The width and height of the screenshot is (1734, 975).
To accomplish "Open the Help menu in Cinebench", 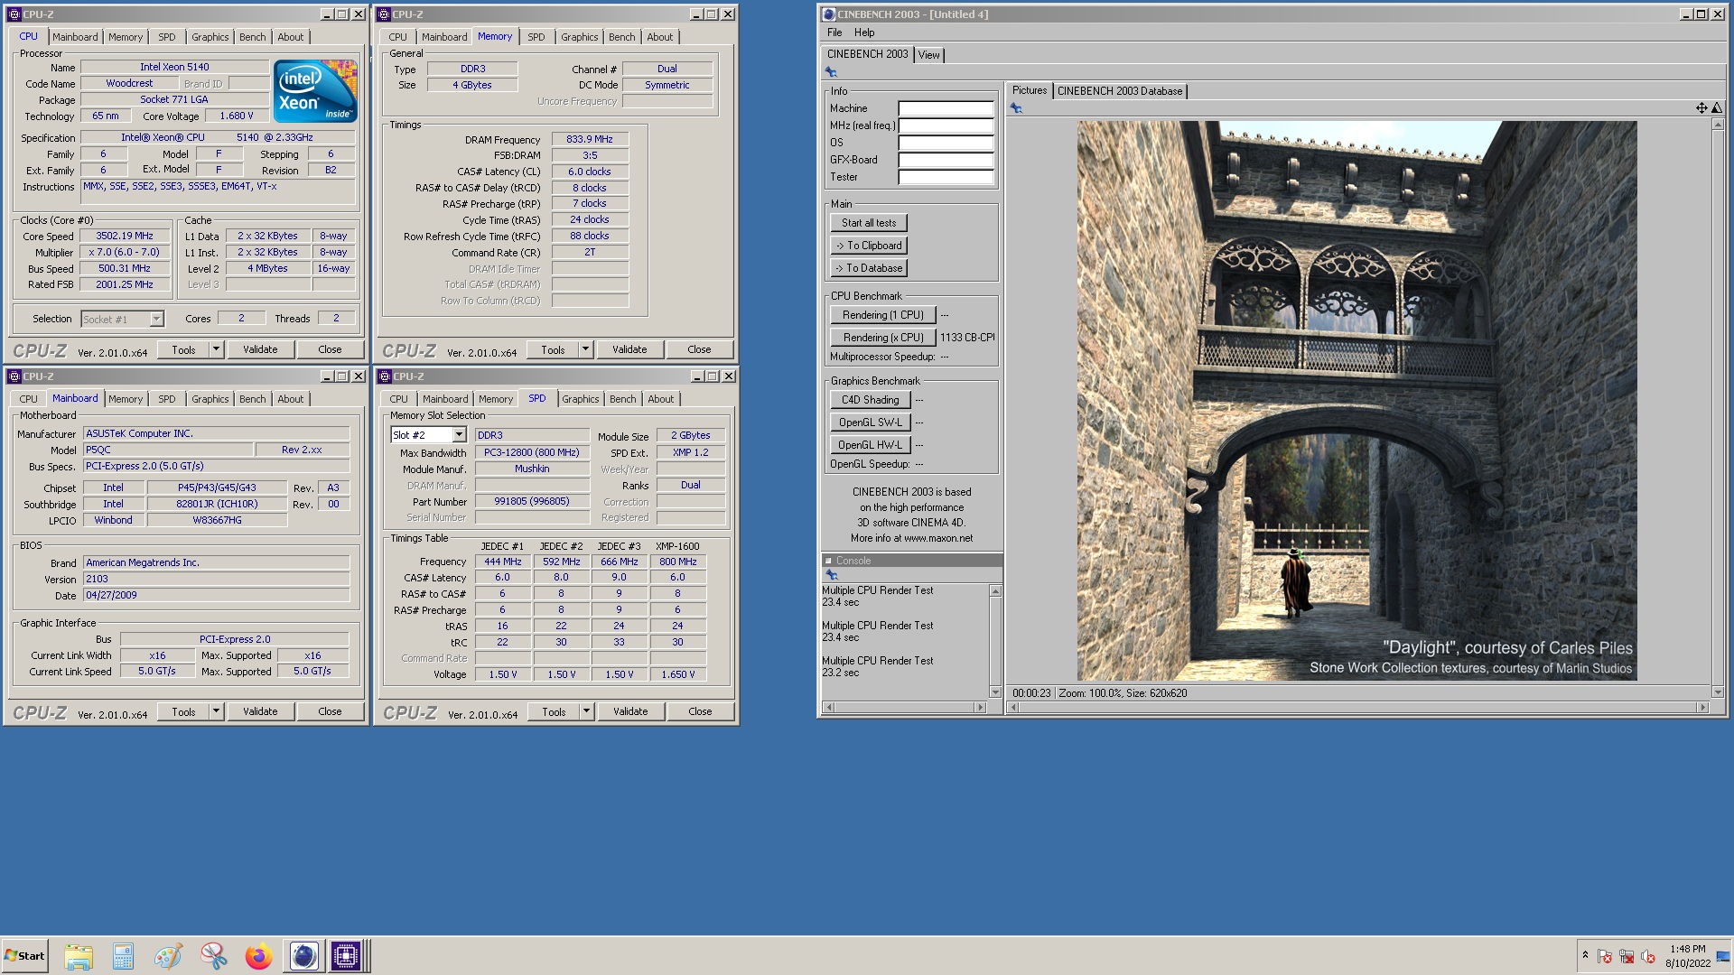I will [x=864, y=32].
